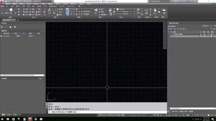Expand the Modify (修改) panel title
216x121 pixels.
[x=34, y=17]
